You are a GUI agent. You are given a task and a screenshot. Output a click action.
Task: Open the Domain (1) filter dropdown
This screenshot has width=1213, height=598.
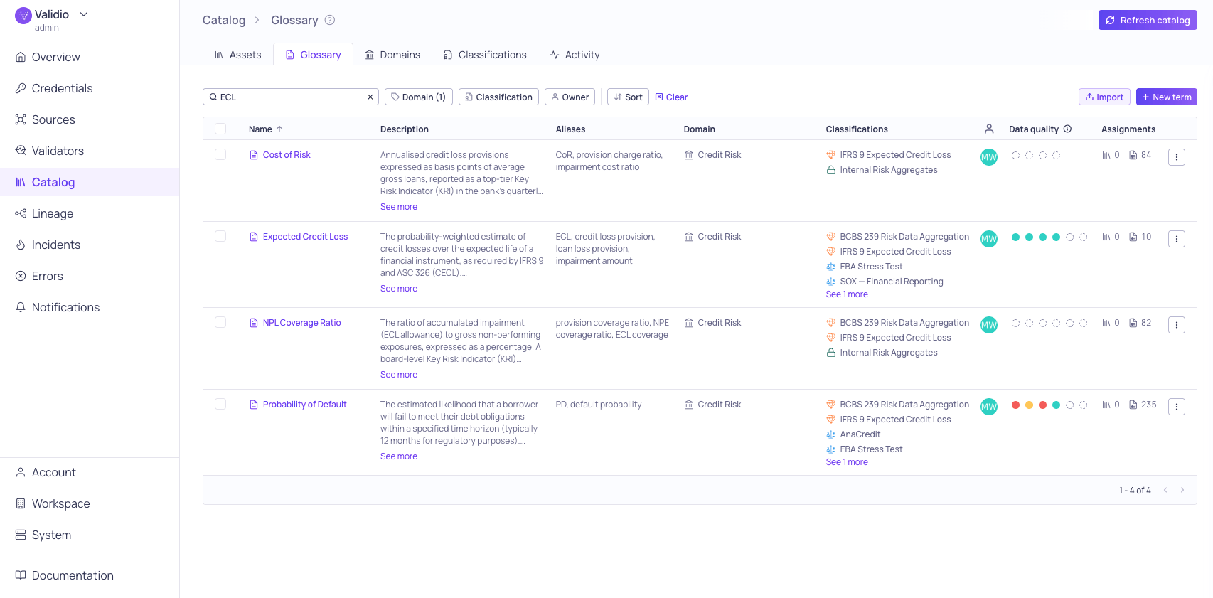[x=419, y=97]
